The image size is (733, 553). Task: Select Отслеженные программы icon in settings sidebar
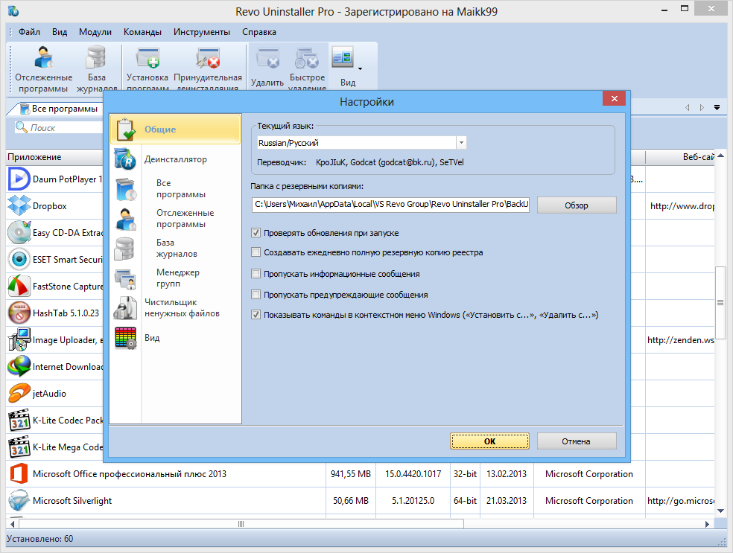pyautogui.click(x=126, y=219)
